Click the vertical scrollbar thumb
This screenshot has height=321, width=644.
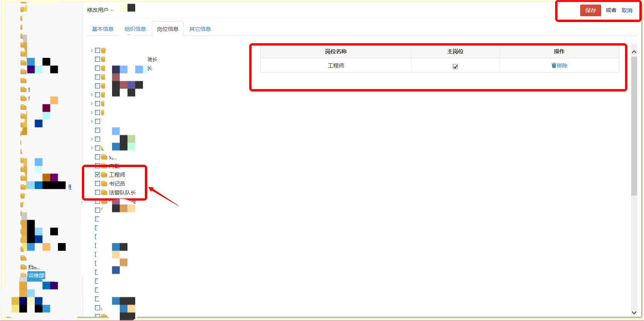(x=634, y=126)
